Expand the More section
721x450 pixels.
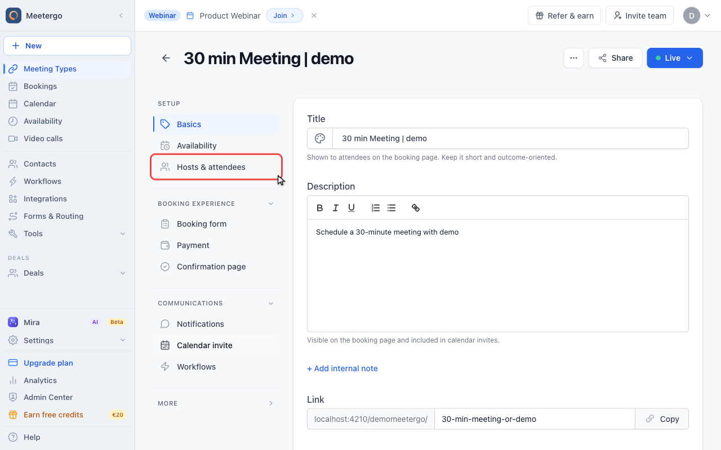point(271,403)
